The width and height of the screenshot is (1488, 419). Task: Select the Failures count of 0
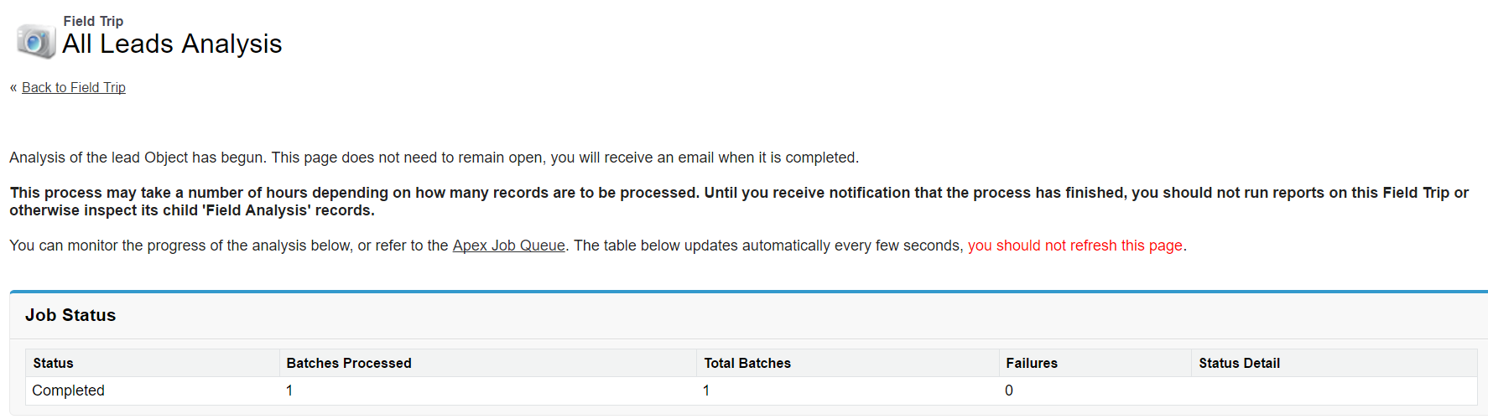[1009, 391]
